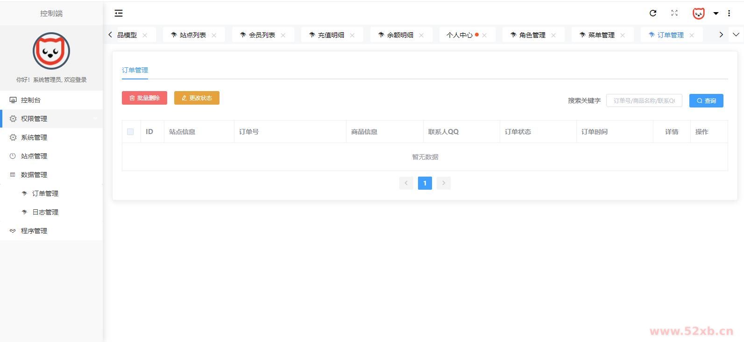Click the sidebar collapse menu icon

pyautogui.click(x=119, y=14)
